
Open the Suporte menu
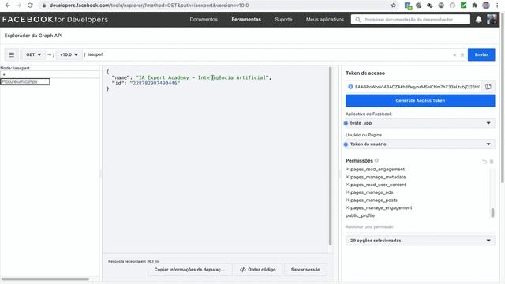[x=283, y=19]
